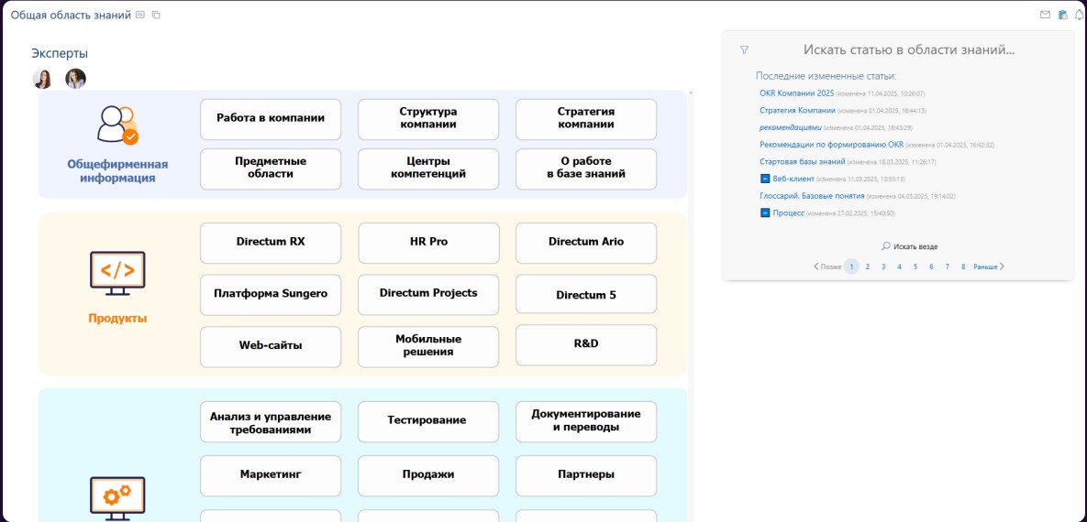The width and height of the screenshot is (1087, 522).
Task: Go to the Раньше page
Action: [989, 266]
